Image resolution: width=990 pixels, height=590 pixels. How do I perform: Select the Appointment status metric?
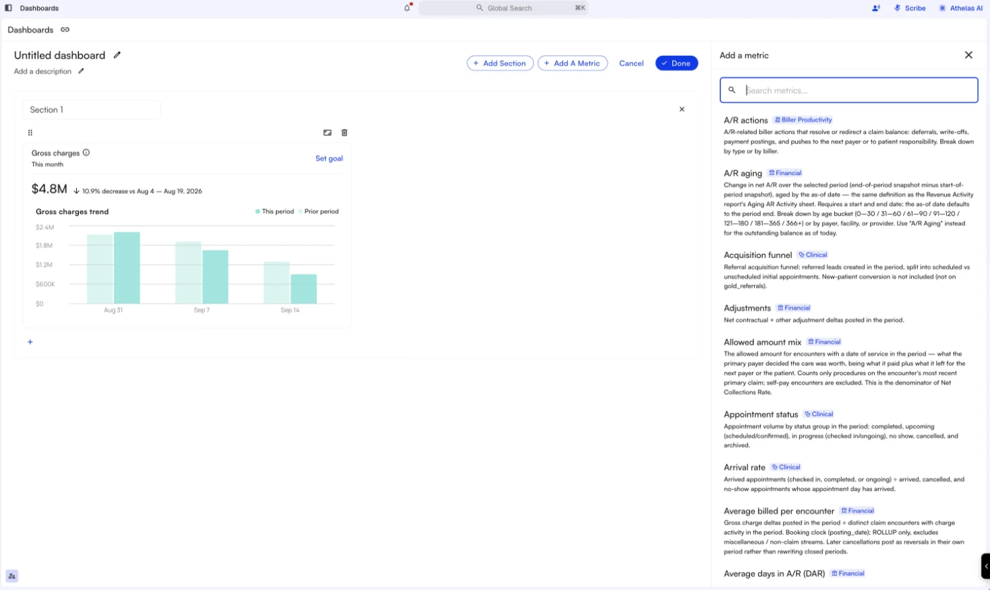[761, 414]
